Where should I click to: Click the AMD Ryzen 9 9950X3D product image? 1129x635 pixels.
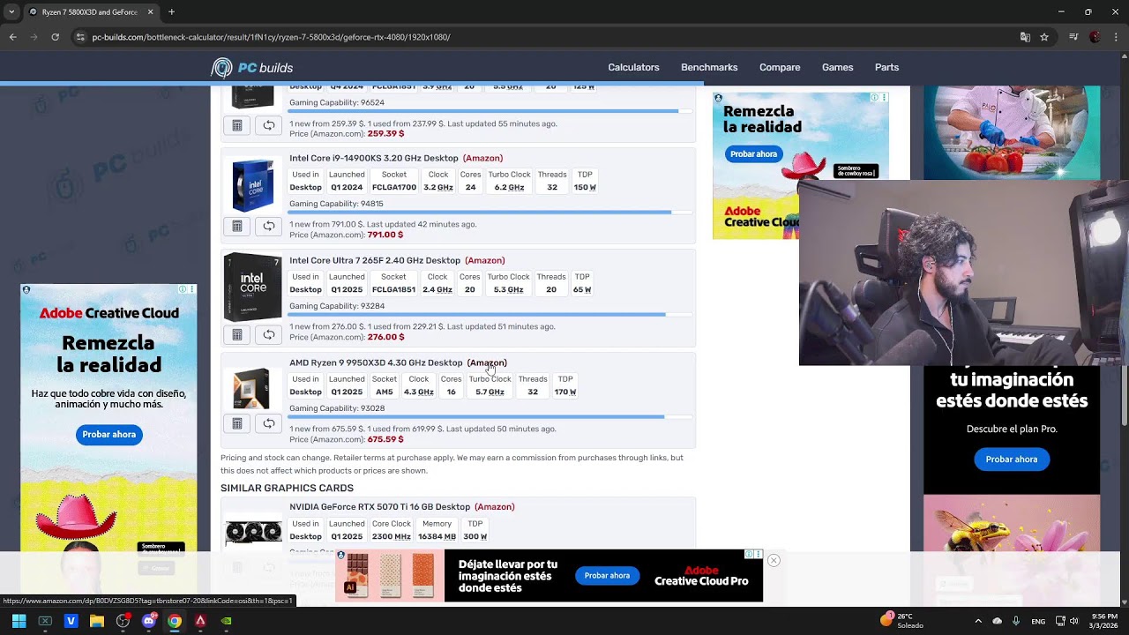252,388
